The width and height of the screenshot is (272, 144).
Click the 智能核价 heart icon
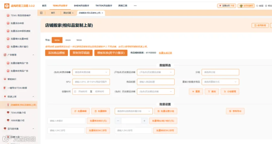click(5, 79)
